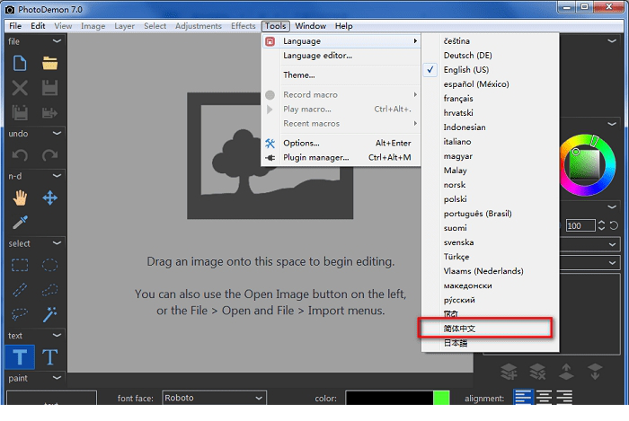The height and width of the screenshot is (421, 629).
Task: Choose русский language option
Action: point(490,300)
